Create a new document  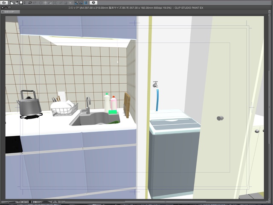[x=12, y=3]
